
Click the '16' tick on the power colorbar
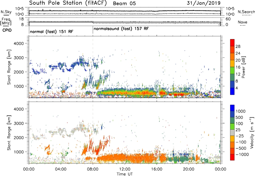[238, 67]
